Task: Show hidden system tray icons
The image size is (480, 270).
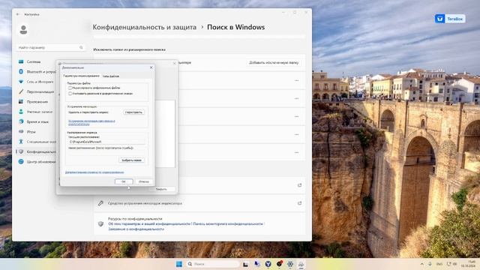Action: click(421, 264)
